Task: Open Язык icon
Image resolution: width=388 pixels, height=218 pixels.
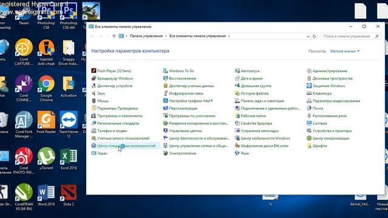Action: (237, 153)
